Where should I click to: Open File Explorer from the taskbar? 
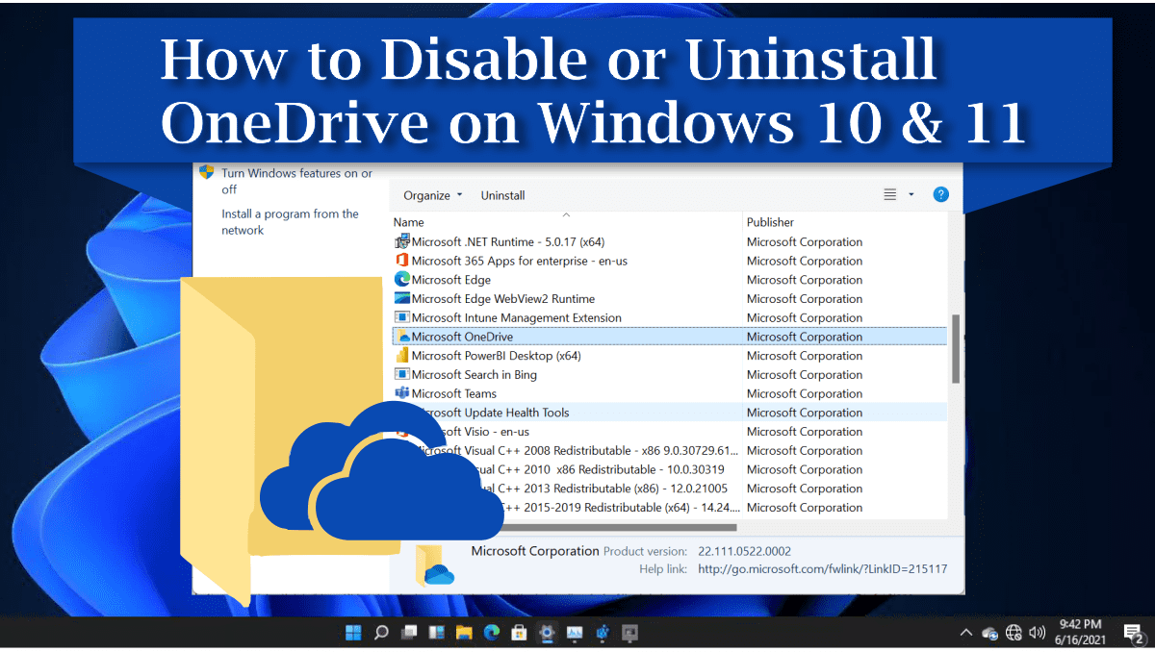pyautogui.click(x=464, y=633)
